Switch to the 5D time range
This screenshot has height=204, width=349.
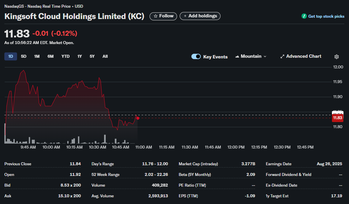pyautogui.click(x=24, y=56)
